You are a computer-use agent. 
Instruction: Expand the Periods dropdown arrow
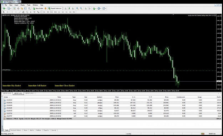coord(101,9)
